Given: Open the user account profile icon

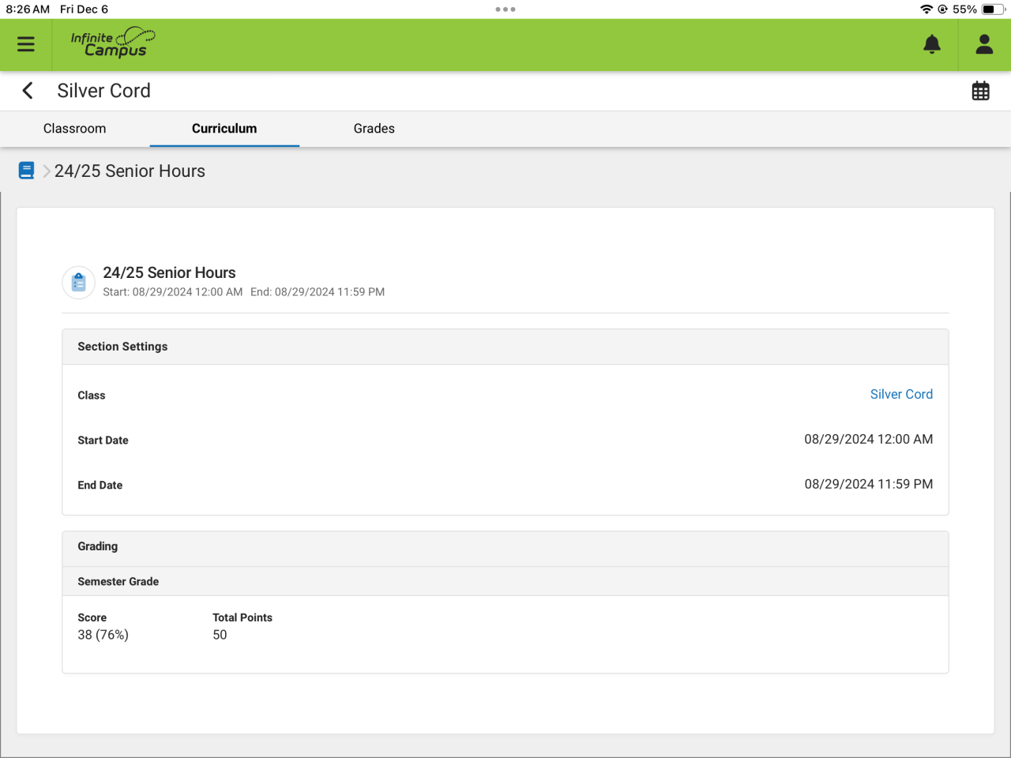Looking at the screenshot, I should pyautogui.click(x=984, y=44).
